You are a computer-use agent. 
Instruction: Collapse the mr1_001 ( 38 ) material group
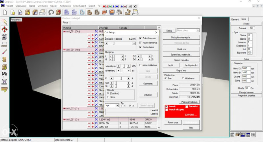[x=65, y=31]
